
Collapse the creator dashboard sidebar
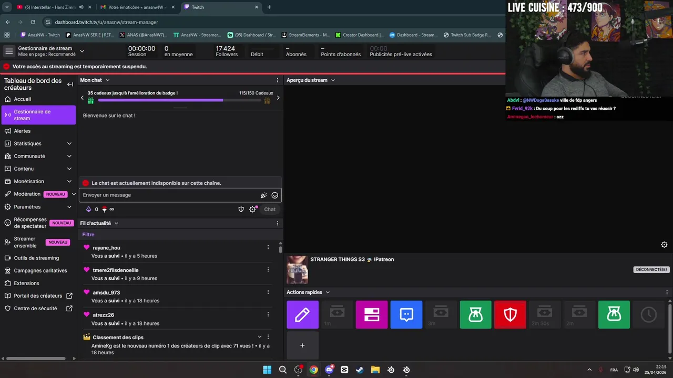pyautogui.click(x=70, y=84)
